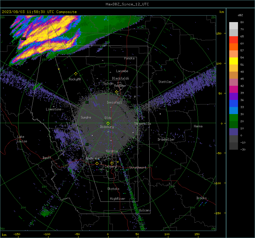Image resolution: width=255 pixels, height=238 pixels.
Task: Click the yellow diamond marker beside RockyMH
Action: (x=76, y=74)
